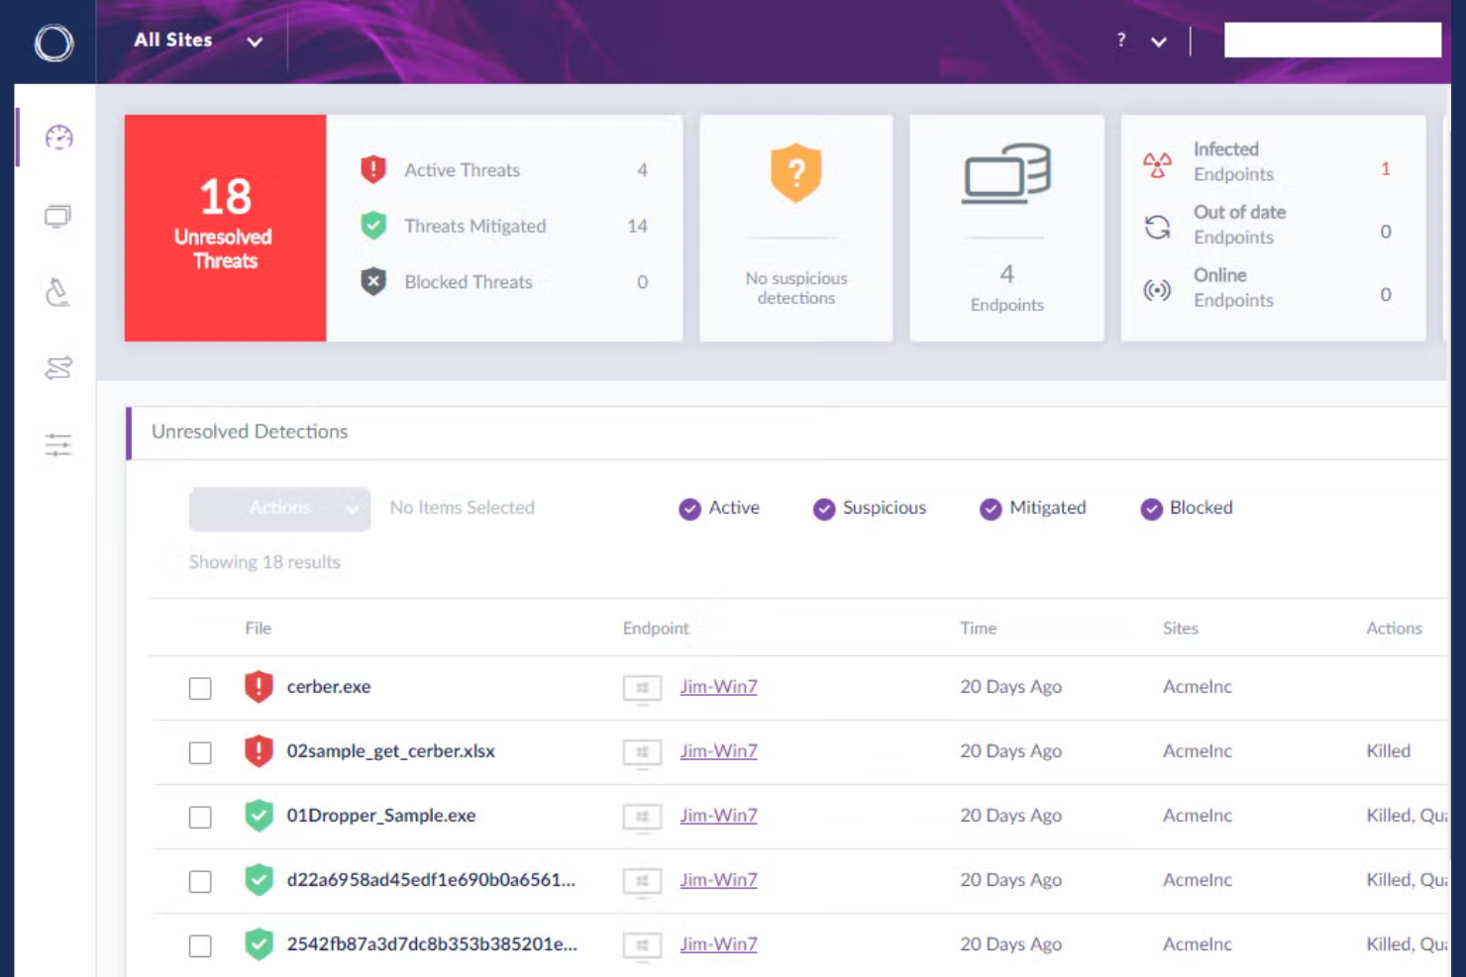Click the SentinelOne logo top left
Screen dimensions: 1466x977
(54, 40)
